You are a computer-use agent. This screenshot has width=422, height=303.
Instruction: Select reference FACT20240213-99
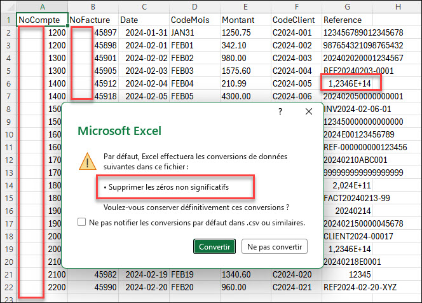coord(357,198)
